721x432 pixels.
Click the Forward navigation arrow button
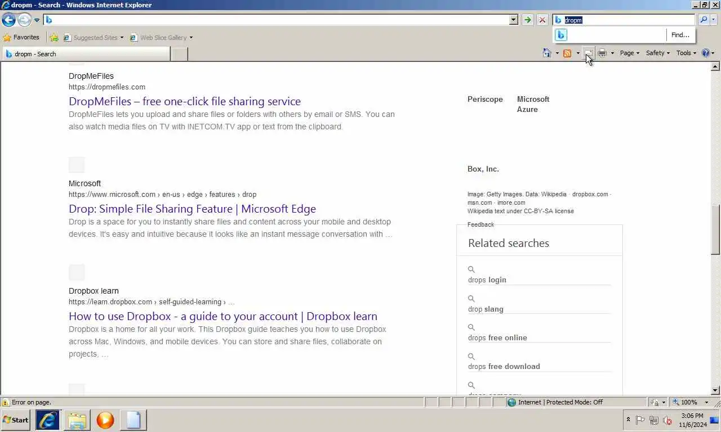(24, 20)
